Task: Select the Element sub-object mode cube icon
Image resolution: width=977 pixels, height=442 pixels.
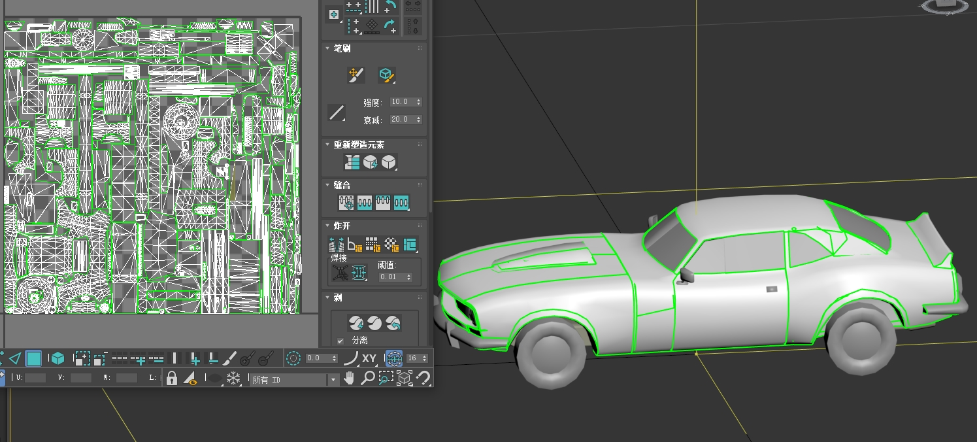Action: 58,358
